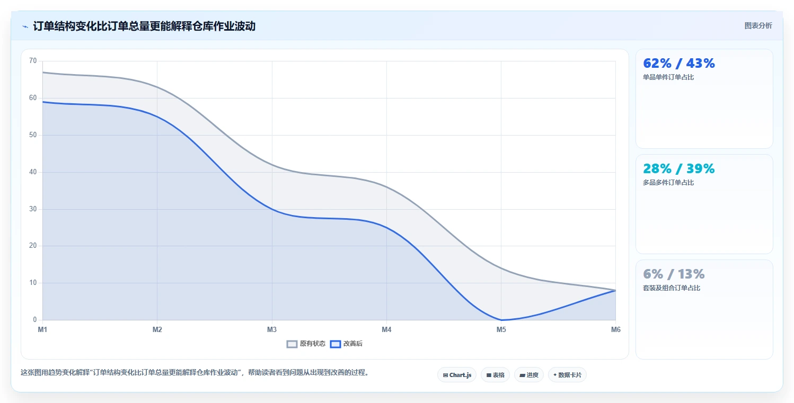Click the M2 x-axis label

coord(157,330)
